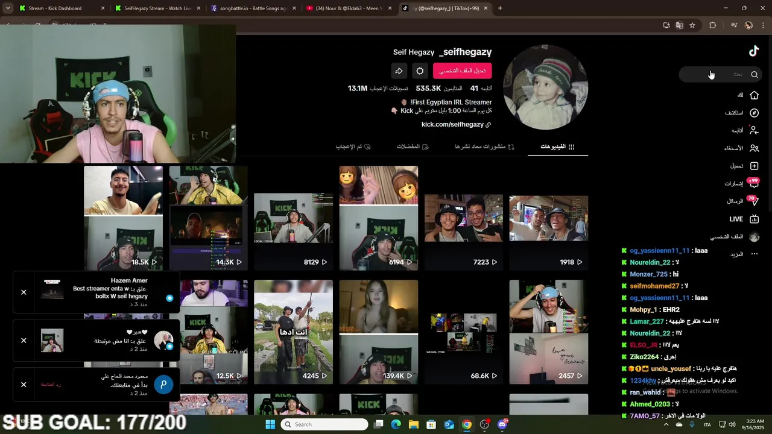The image size is (772, 434).
Task: Open File Explorer from taskbar
Action: [x=414, y=424]
